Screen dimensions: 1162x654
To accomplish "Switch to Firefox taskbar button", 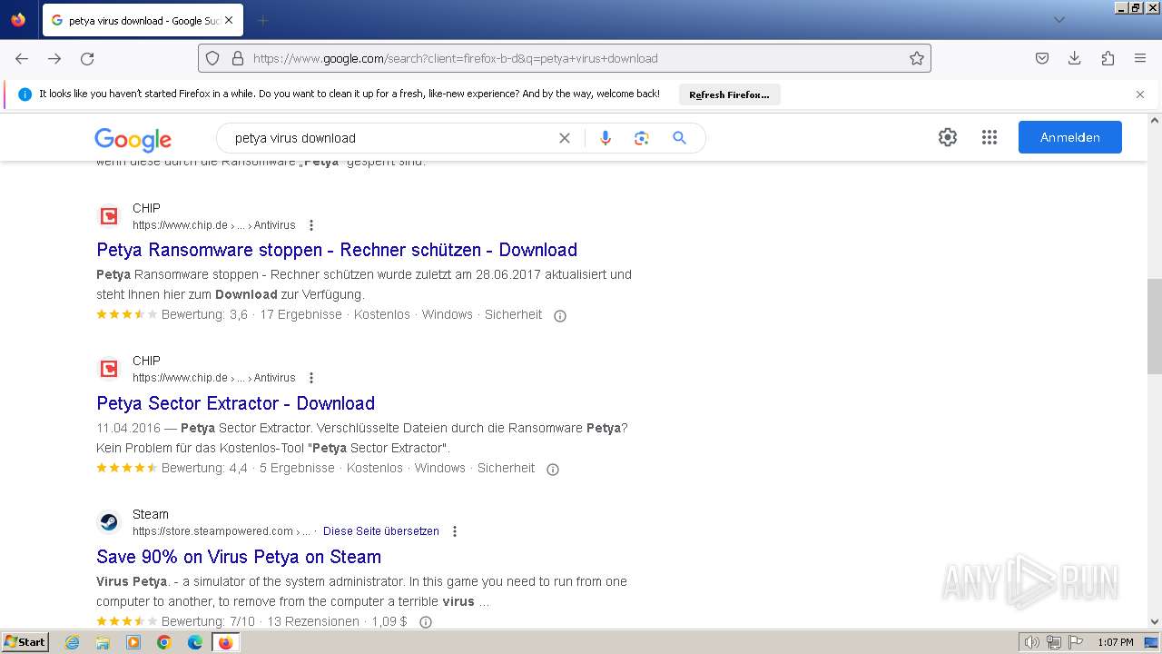I will 226,642.
